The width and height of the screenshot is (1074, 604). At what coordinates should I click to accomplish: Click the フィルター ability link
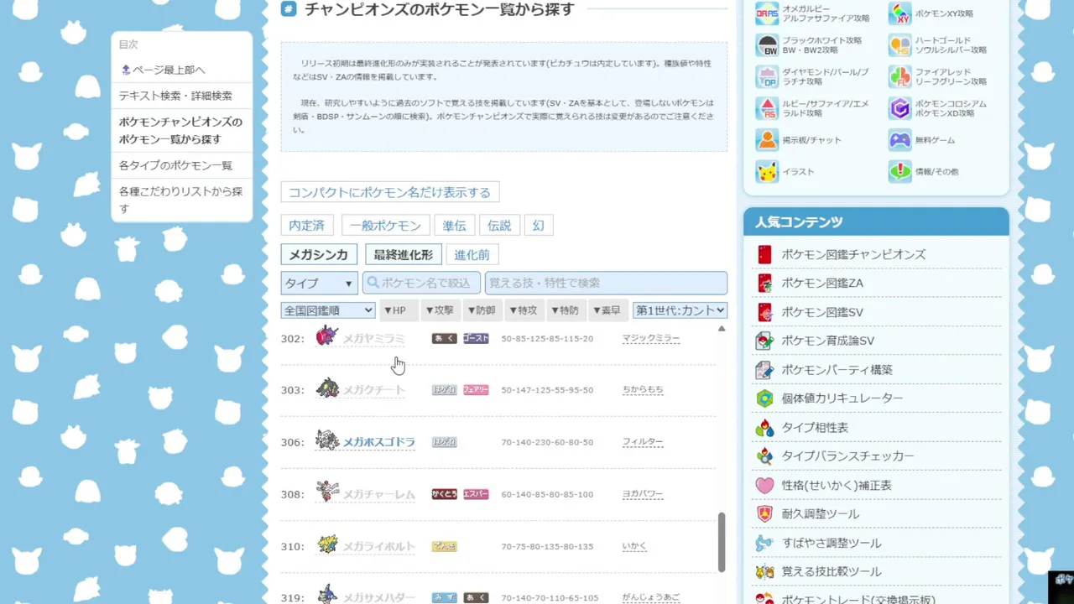(643, 442)
